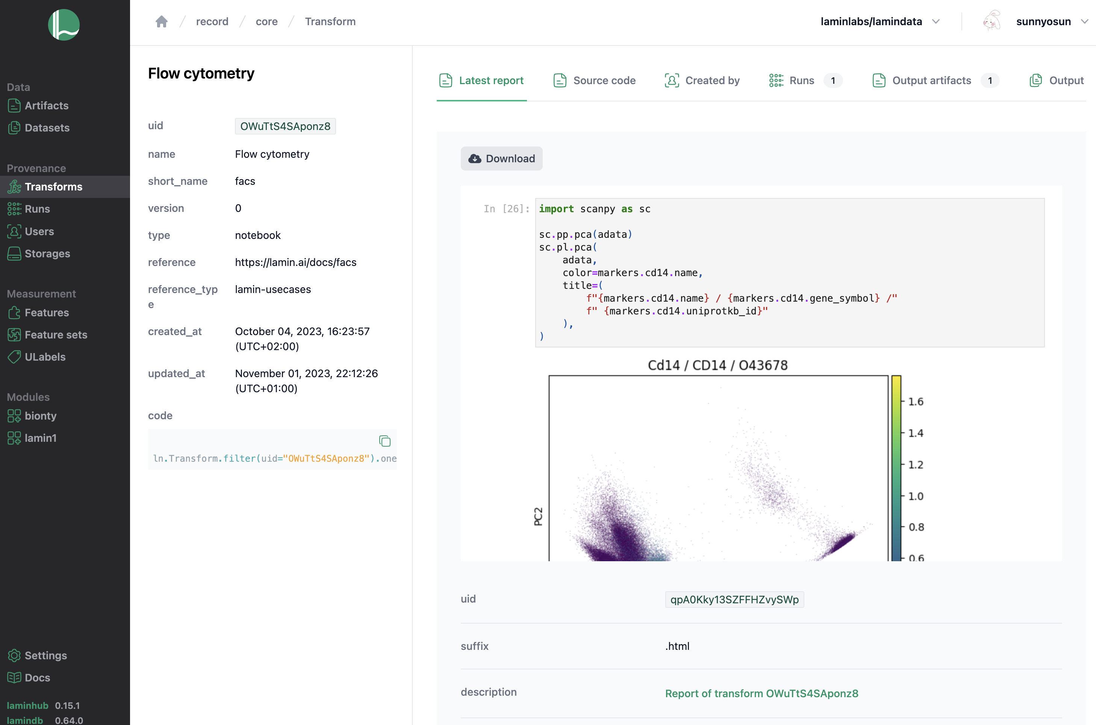Click the report uid qpA0Kky13SZFFHZvySWp badge
This screenshot has width=1096, height=725.
point(734,600)
